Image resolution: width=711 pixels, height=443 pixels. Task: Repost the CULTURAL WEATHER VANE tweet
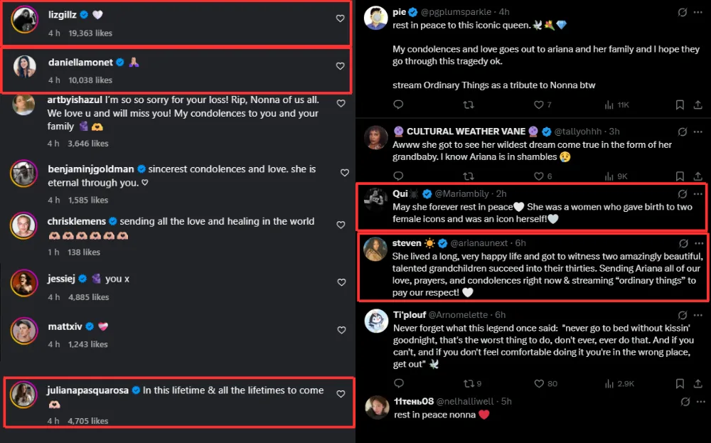tap(469, 176)
